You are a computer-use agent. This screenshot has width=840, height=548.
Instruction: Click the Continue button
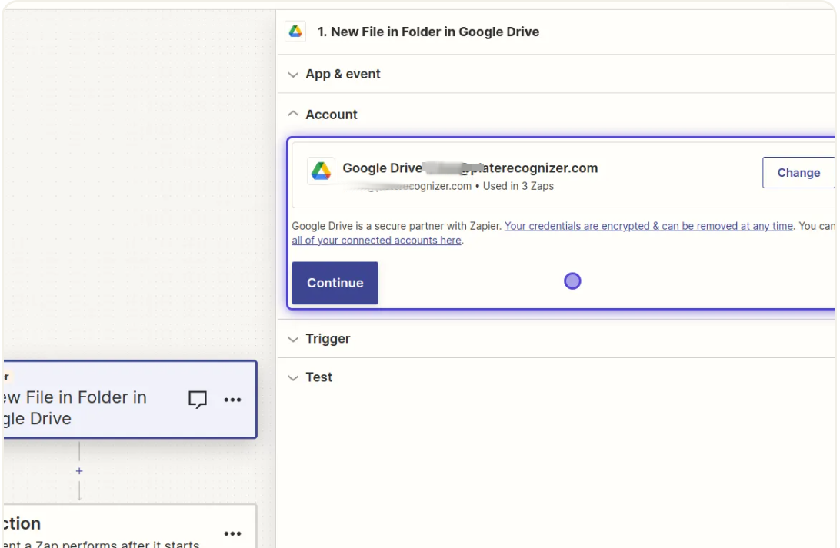click(x=335, y=283)
